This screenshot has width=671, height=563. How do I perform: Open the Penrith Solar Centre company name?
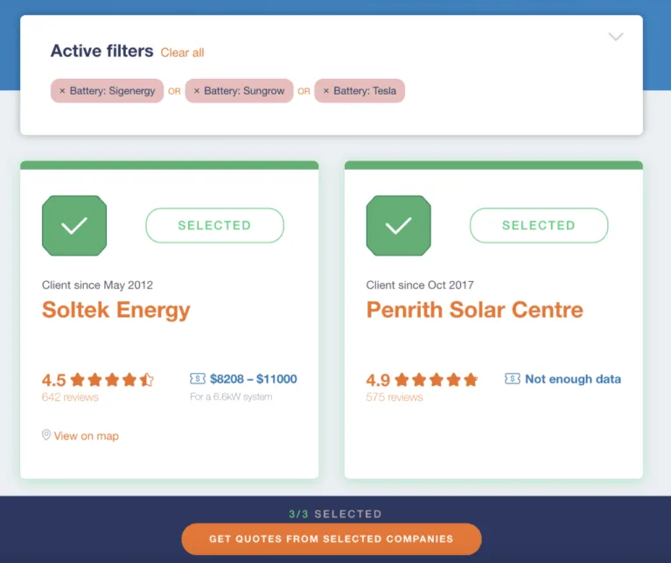[x=474, y=310]
